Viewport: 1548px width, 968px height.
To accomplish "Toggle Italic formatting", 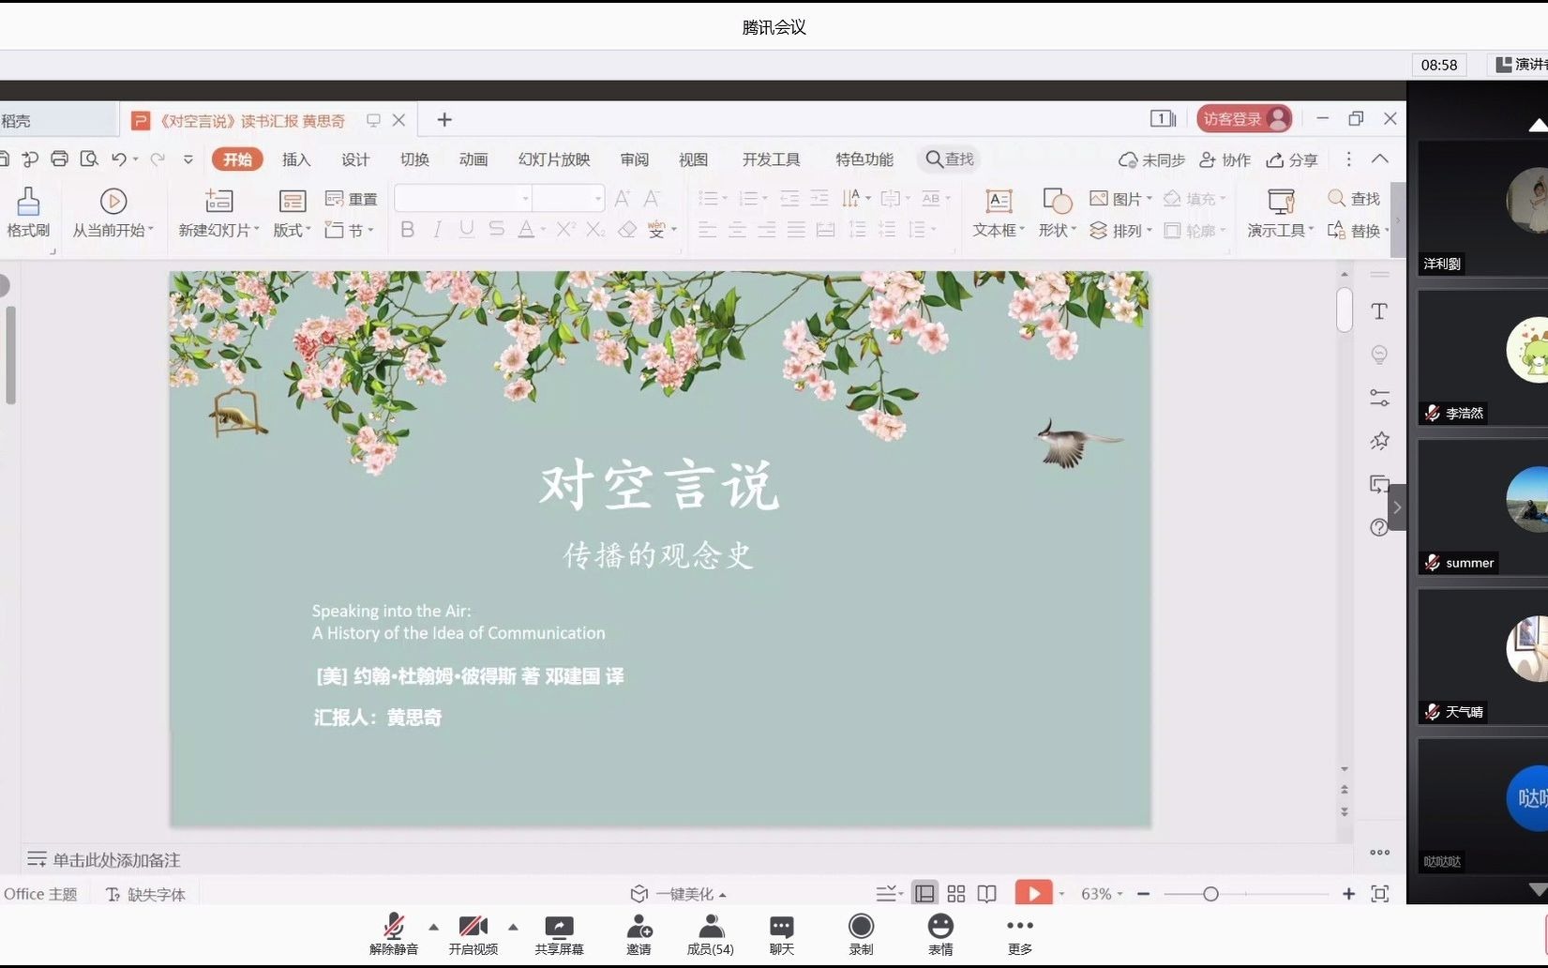I will 437,229.
